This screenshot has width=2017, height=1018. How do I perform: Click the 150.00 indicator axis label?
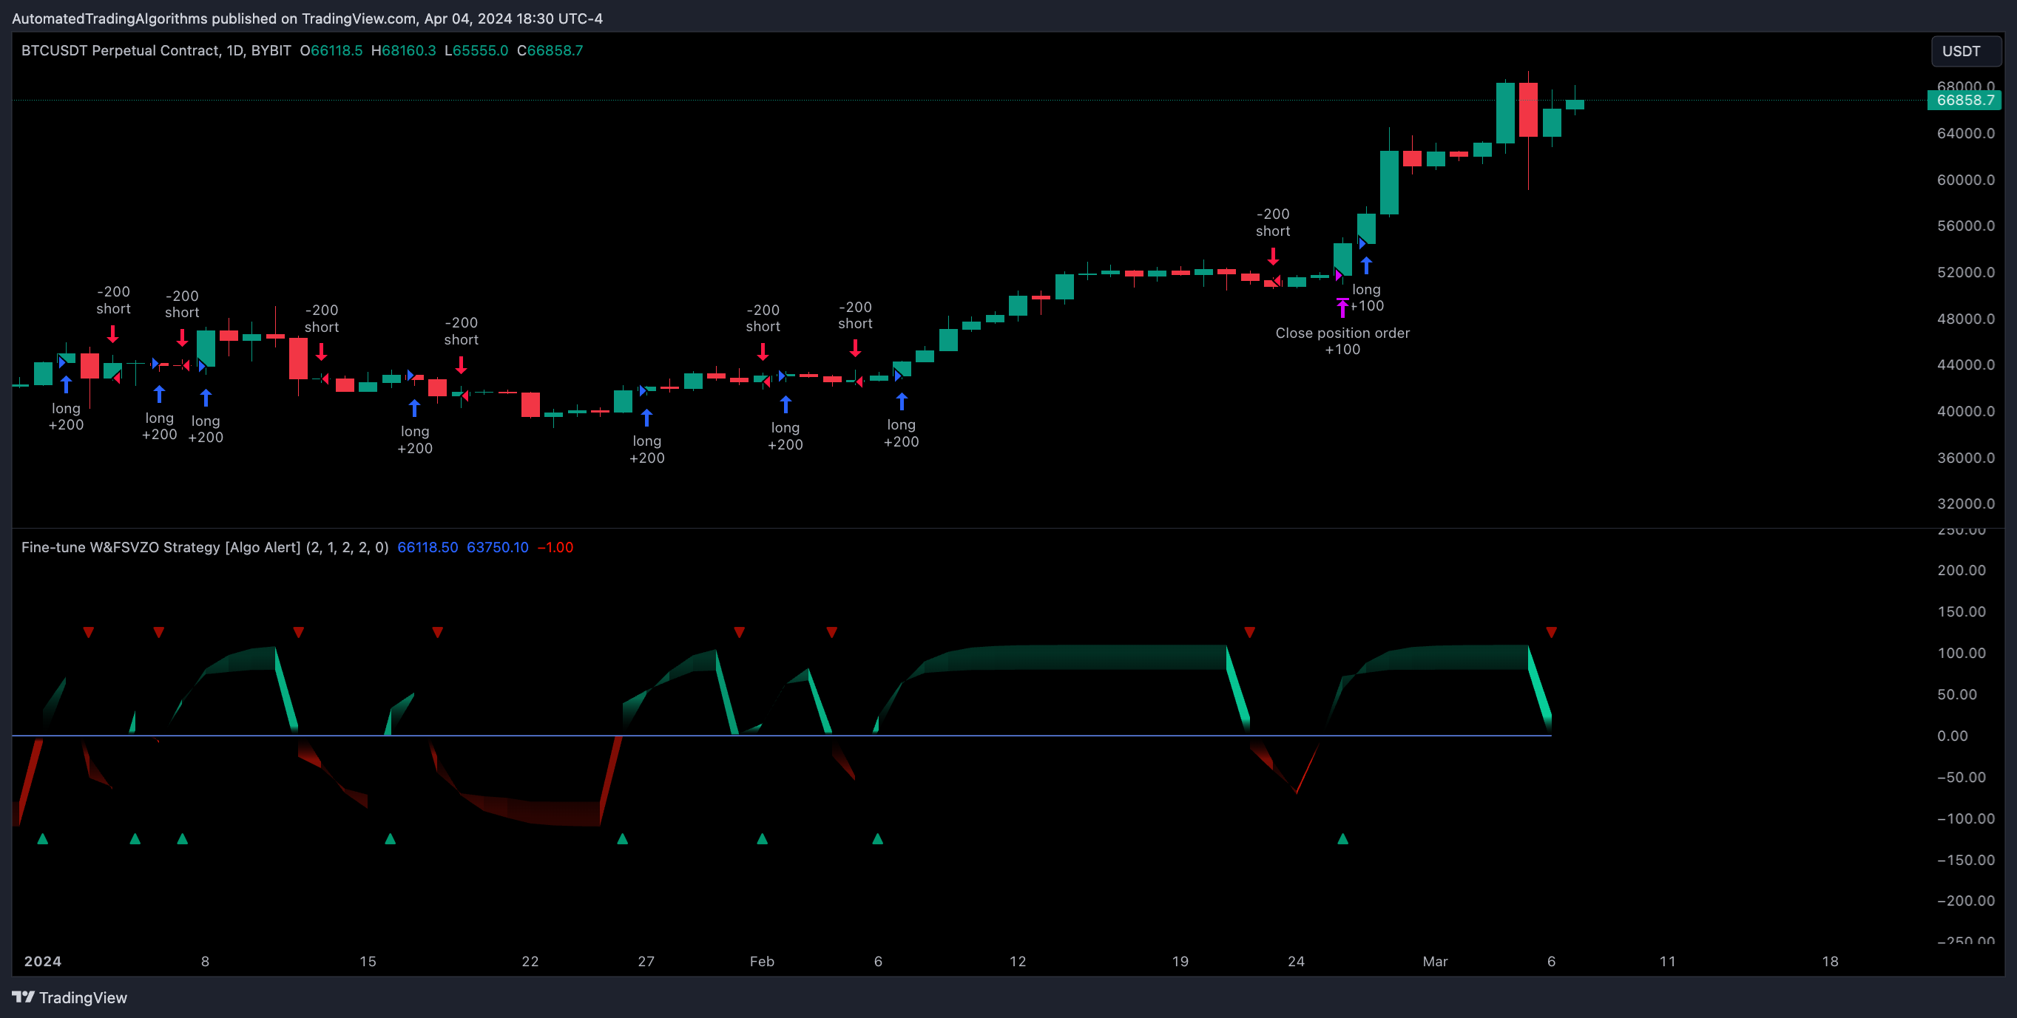[x=1962, y=612]
